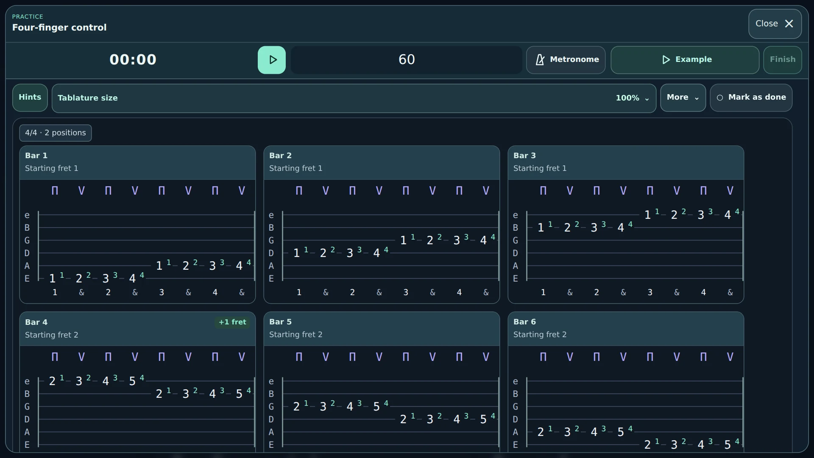Click the 4/4 · 2 positions badge
The image size is (814, 458).
(x=56, y=133)
